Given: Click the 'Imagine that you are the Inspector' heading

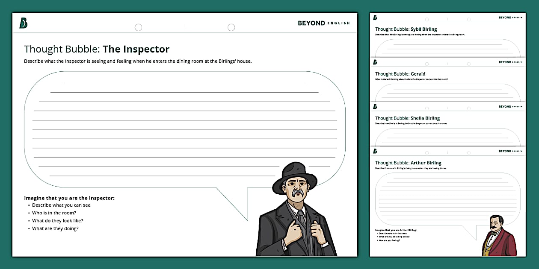Looking at the screenshot, I should [67, 198].
